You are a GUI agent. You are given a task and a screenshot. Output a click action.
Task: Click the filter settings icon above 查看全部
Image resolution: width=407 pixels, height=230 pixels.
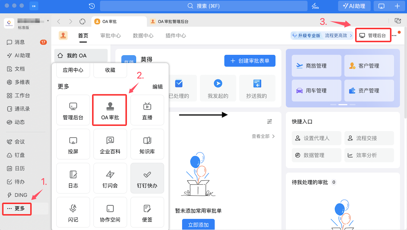(x=270, y=121)
